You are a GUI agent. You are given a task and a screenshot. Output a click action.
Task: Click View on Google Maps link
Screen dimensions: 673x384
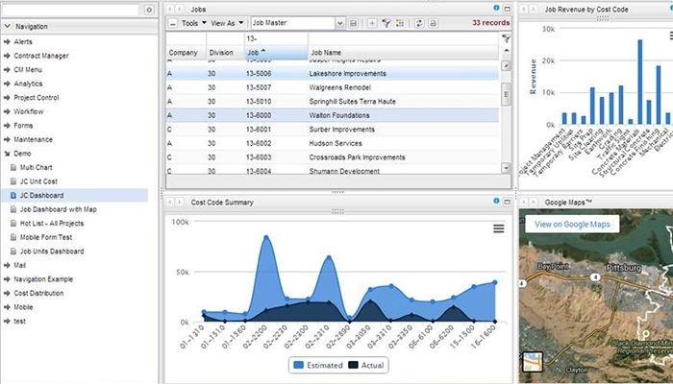(572, 224)
